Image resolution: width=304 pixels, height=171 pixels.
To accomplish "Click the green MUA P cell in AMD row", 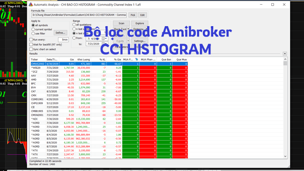I will (x=131, y=79).
